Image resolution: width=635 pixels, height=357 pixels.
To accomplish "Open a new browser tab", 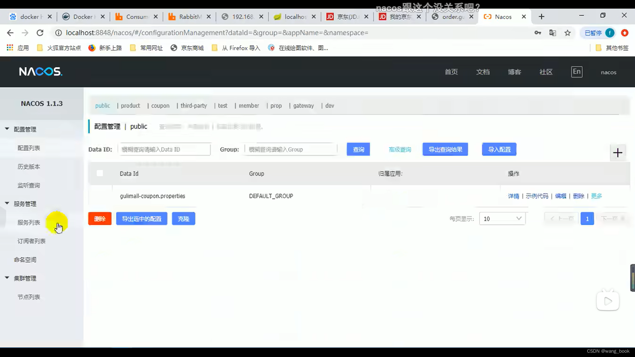I will [x=541, y=17].
